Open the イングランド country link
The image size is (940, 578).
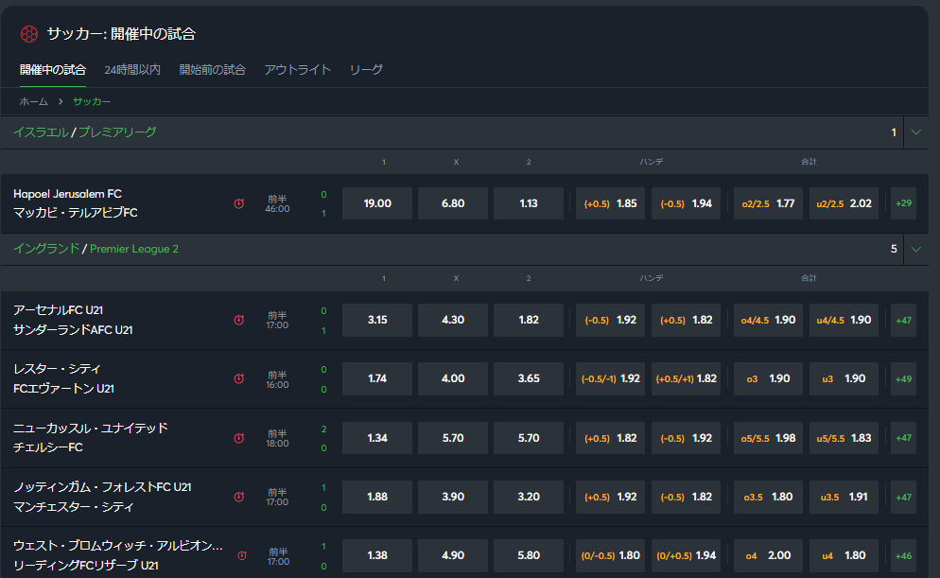pos(46,248)
